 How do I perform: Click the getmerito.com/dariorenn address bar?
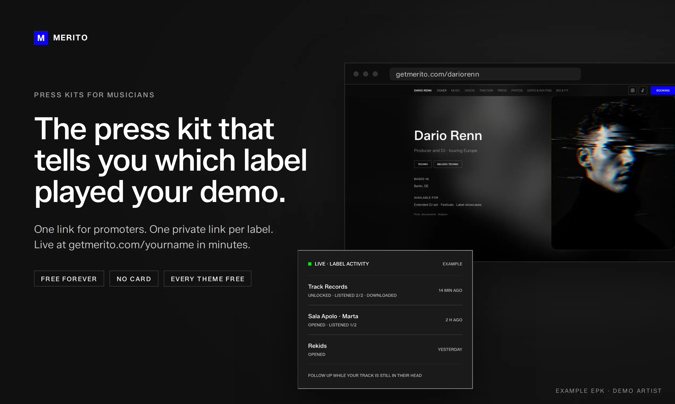point(485,74)
